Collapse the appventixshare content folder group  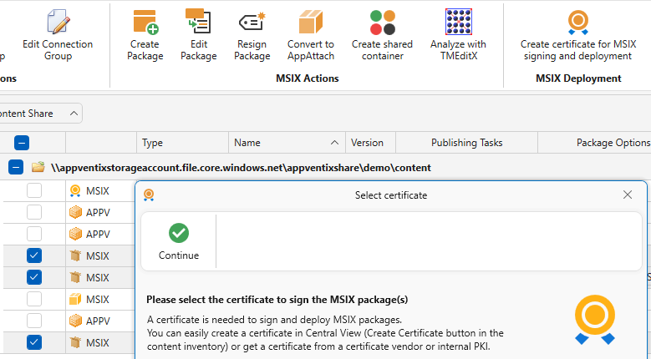16,167
